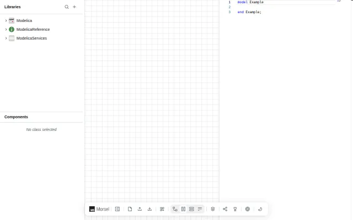
Task: Select the ModelicaServices tree item label
Action: [31, 38]
